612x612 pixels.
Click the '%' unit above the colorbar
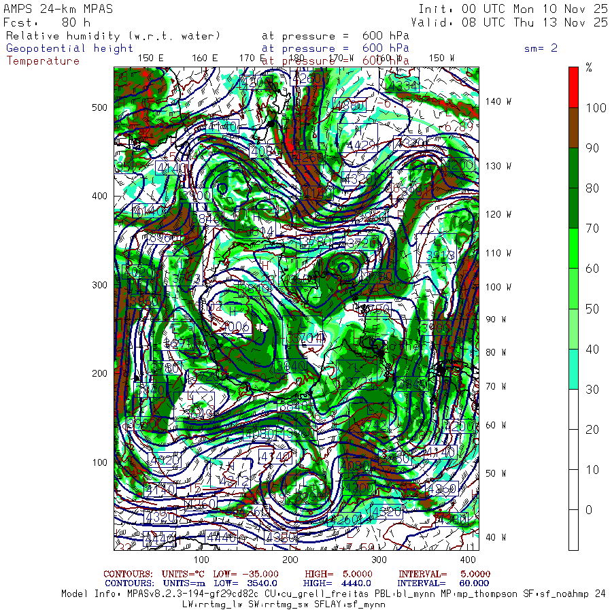click(x=589, y=67)
